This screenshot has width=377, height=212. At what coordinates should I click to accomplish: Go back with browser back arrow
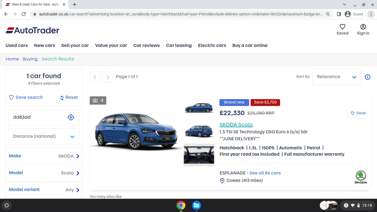[x=6, y=14]
